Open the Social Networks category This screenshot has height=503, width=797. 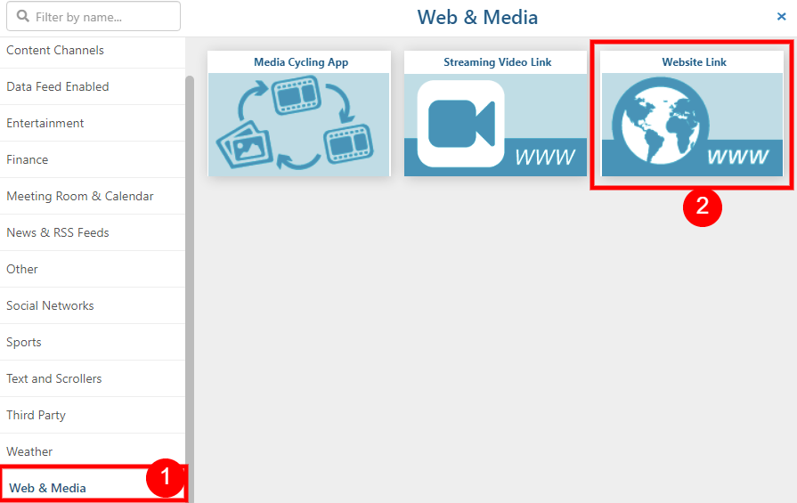93,306
